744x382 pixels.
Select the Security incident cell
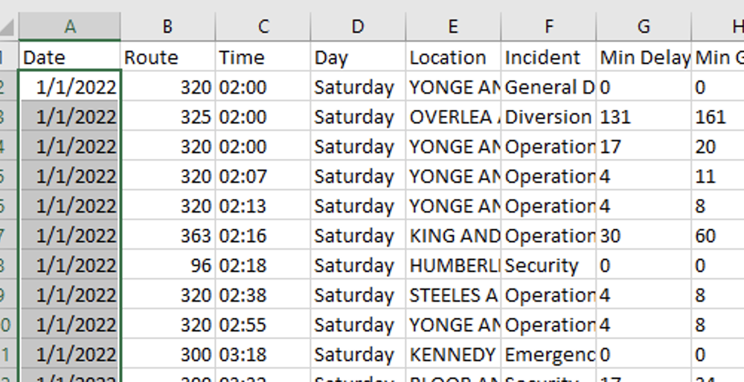(548, 265)
